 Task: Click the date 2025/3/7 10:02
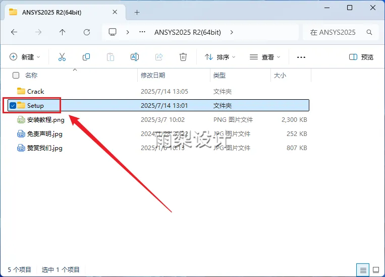click(162, 120)
